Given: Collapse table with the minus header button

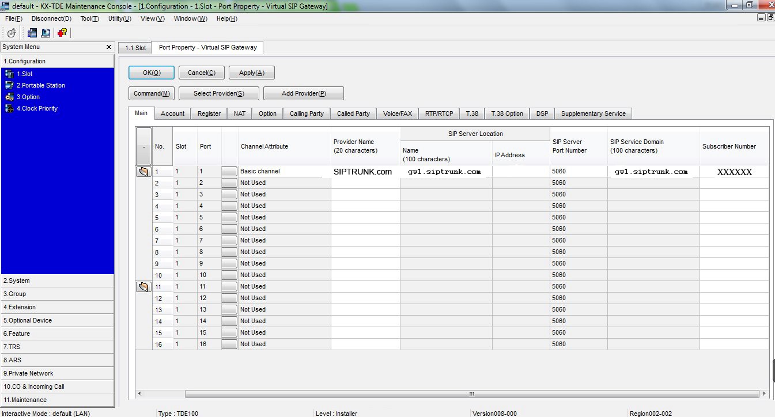Looking at the screenshot, I should 143,146.
